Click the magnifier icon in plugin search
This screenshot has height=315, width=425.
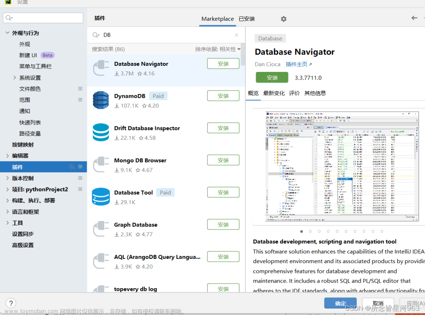point(96,35)
